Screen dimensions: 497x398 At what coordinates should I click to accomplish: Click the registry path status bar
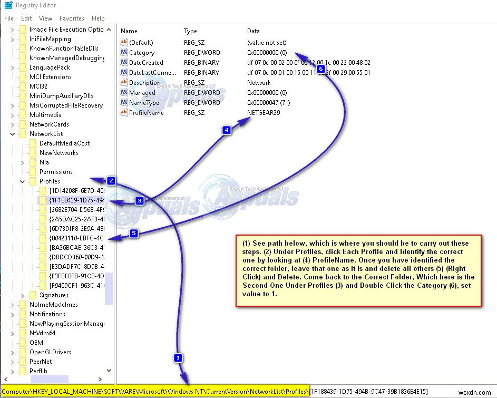coord(211,392)
